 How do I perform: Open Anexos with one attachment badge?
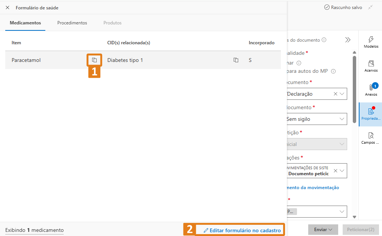click(x=371, y=90)
